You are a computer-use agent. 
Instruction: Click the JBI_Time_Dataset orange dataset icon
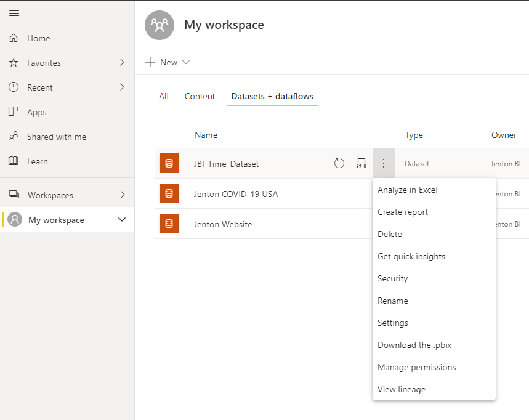pyautogui.click(x=169, y=163)
